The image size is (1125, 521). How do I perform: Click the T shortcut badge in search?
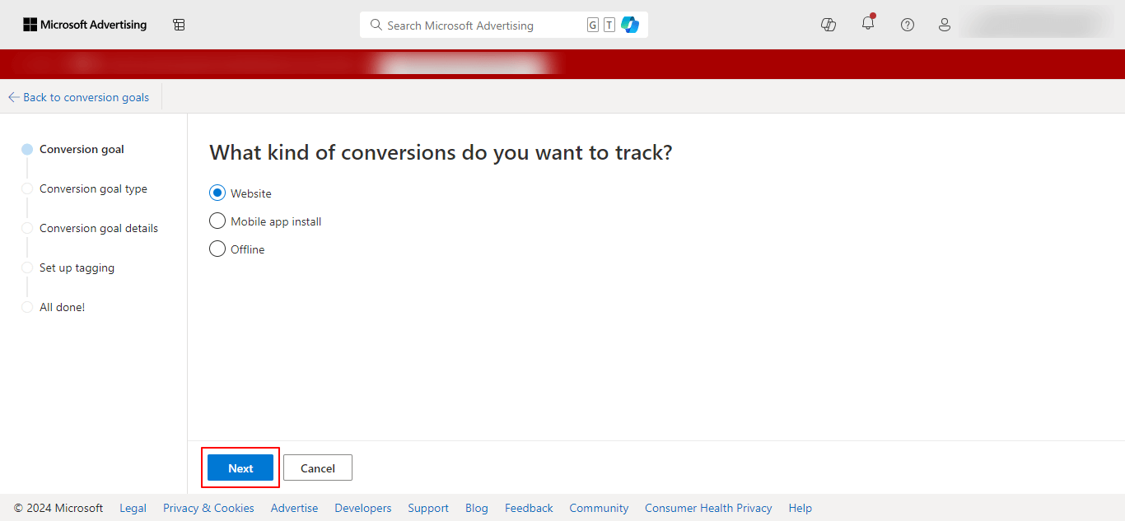[609, 25]
